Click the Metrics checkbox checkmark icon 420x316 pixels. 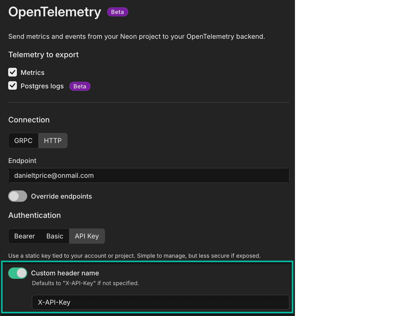click(x=12, y=72)
